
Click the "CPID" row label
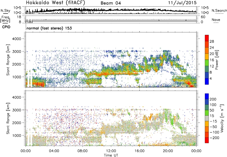coord(6,27)
